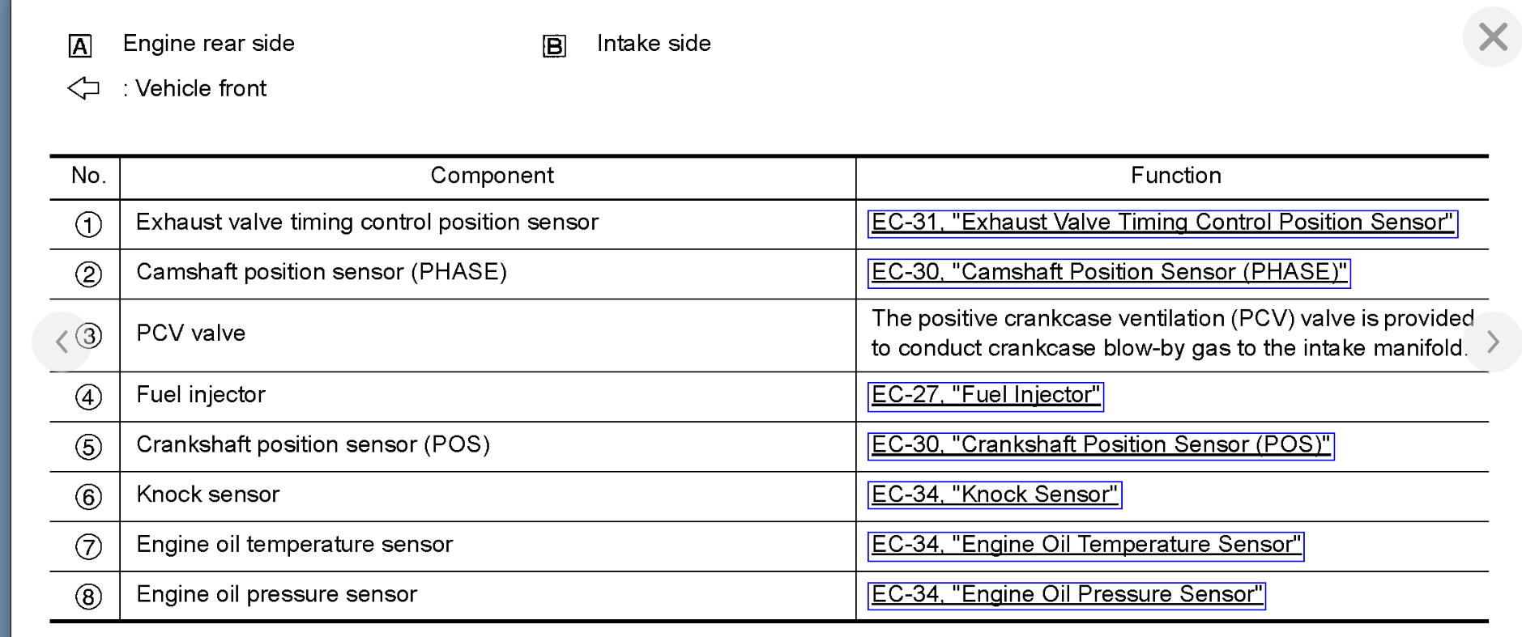Viewport: 1522px width, 637px height.
Task: Open the EC-30 Camshaft Position Sensor (PHASE) link
Action: click(x=1108, y=273)
